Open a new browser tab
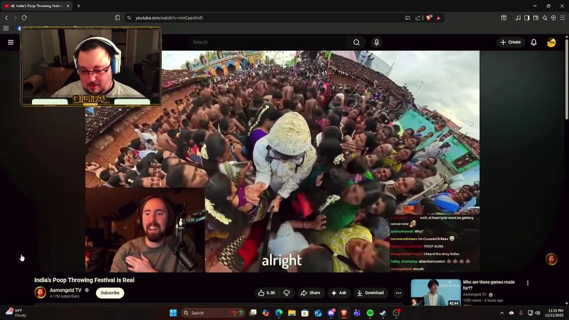 point(79,6)
